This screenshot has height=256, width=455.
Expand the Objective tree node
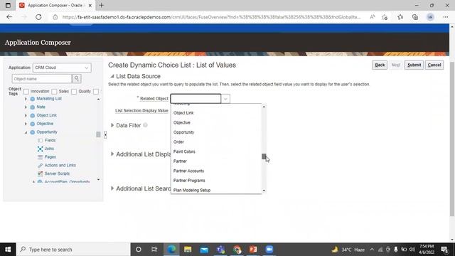pos(26,124)
